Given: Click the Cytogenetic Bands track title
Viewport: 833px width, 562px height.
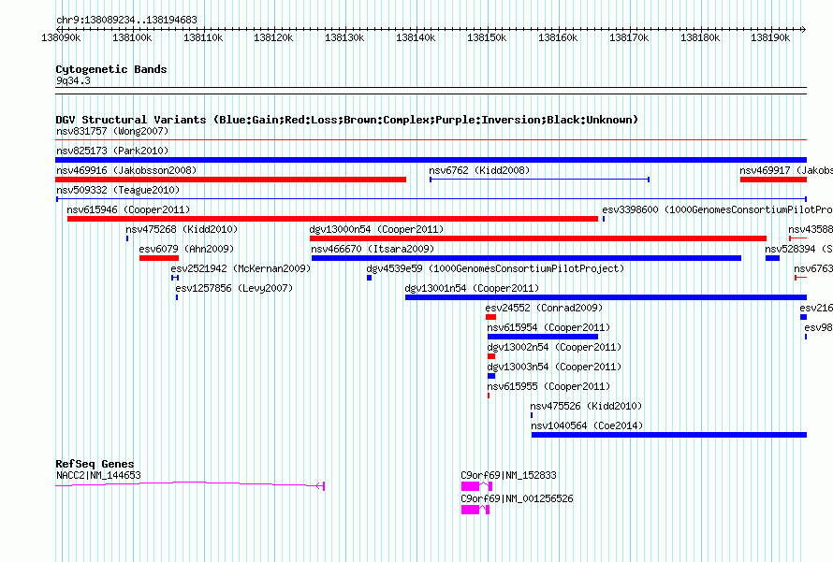Looking at the screenshot, I should pos(111,69).
